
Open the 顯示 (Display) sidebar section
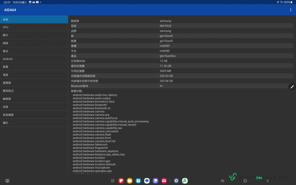[x=34, y=35]
